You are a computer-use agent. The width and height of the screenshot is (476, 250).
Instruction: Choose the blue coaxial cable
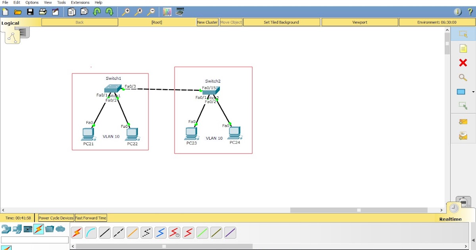(x=160, y=233)
